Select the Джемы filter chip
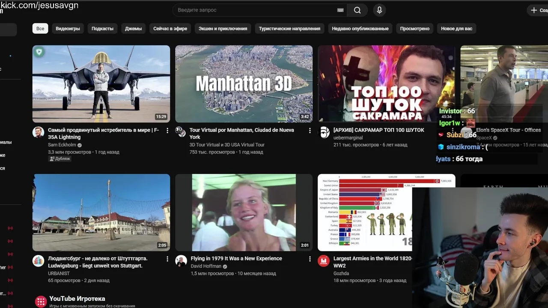 click(133, 29)
